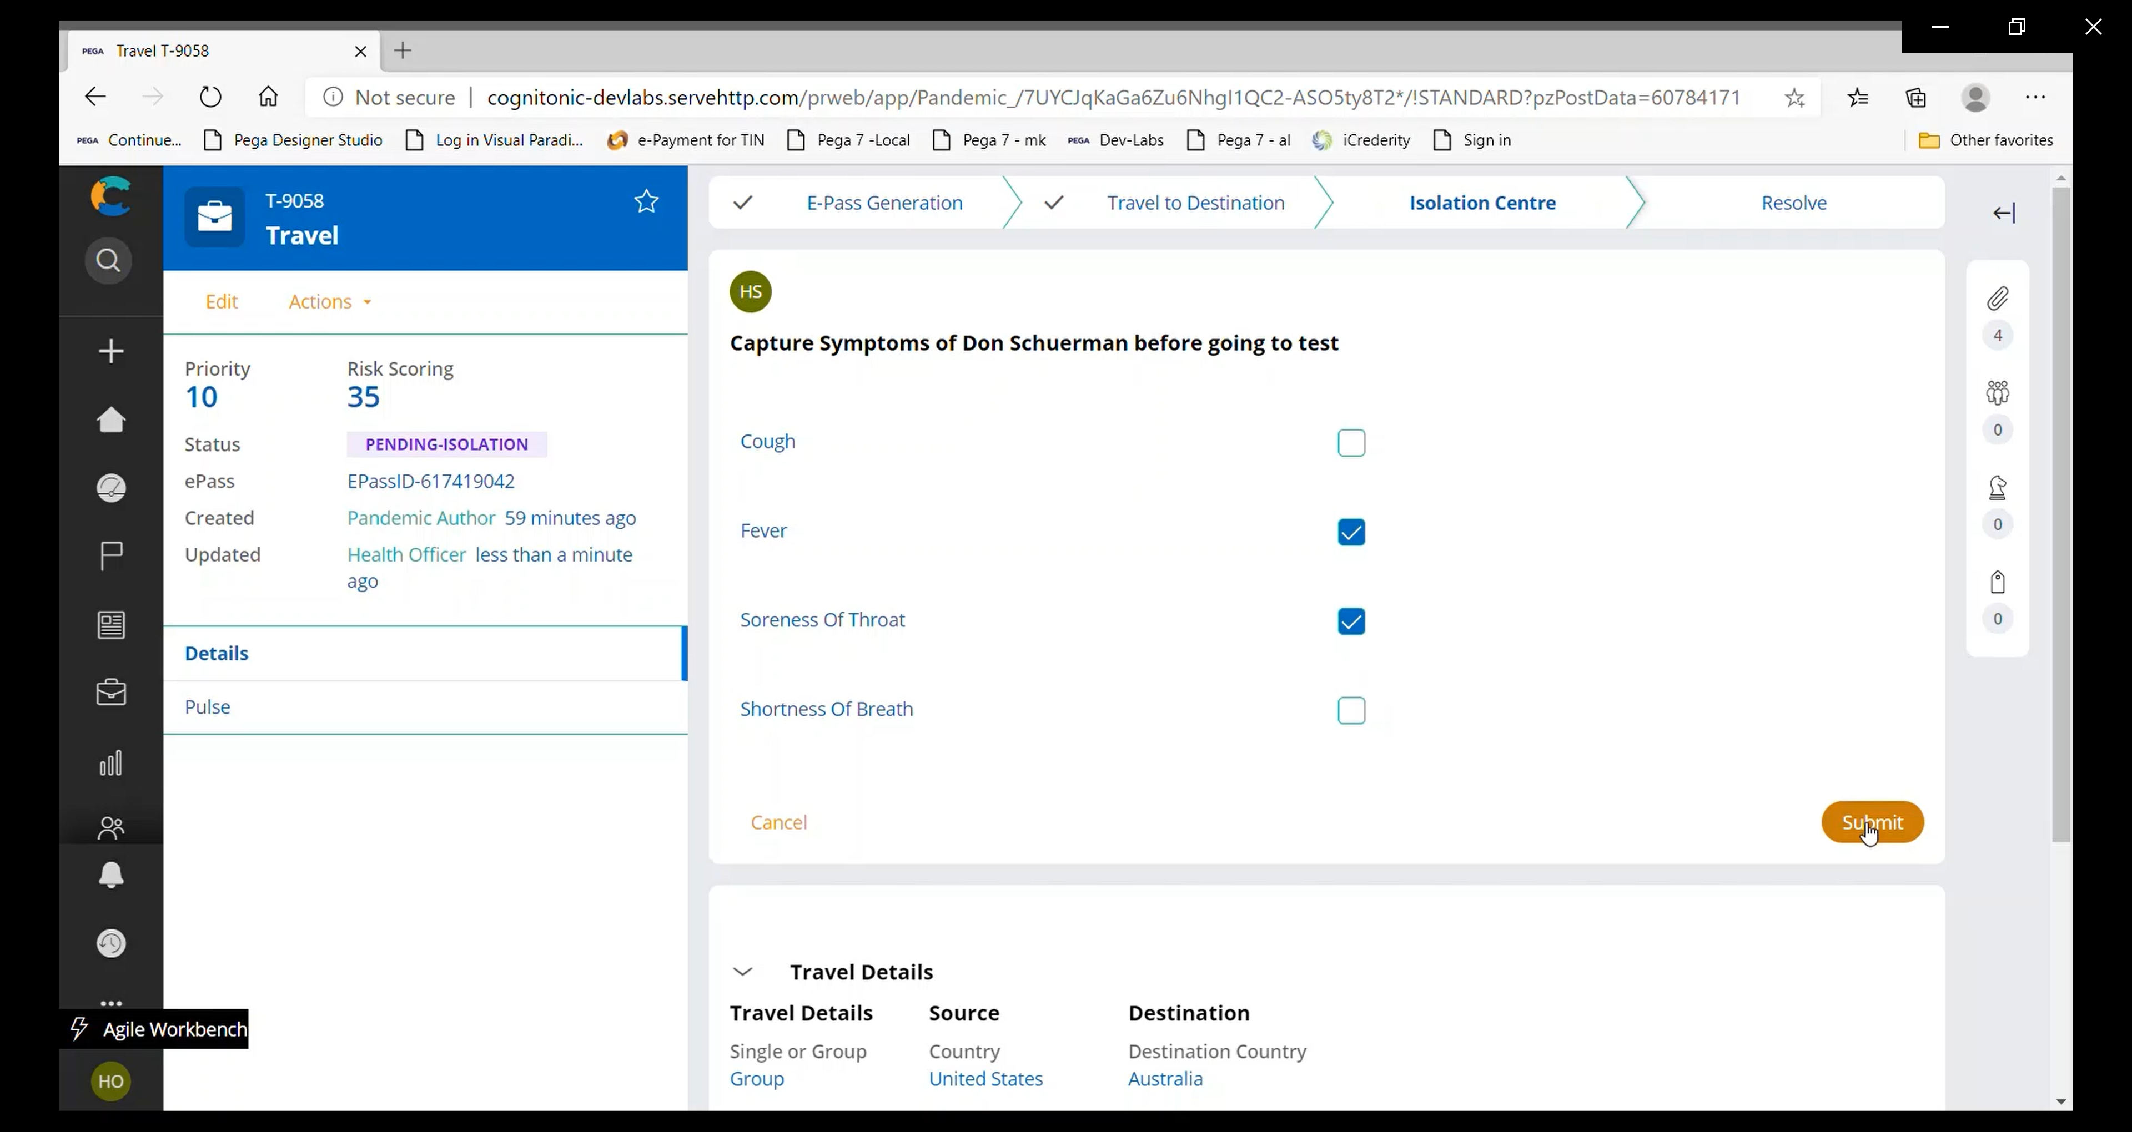
Task: Open the reports bar chart icon
Action: 111,763
